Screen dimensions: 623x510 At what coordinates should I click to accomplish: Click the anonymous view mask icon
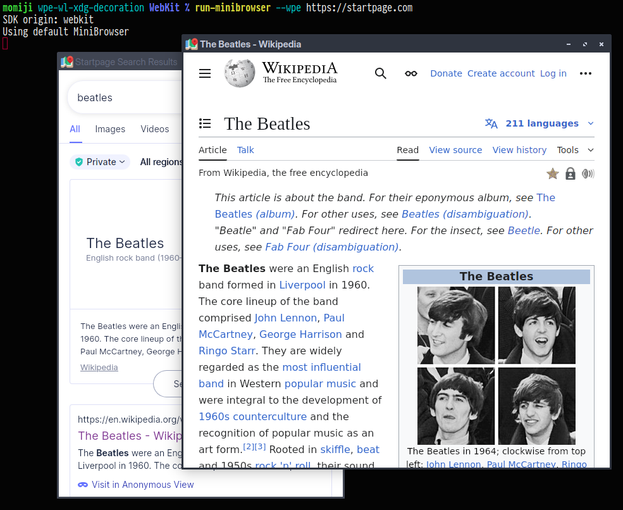(x=83, y=485)
